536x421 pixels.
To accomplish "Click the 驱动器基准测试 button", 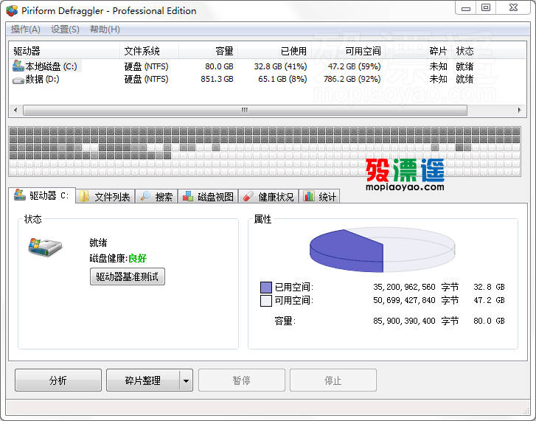I will point(127,276).
